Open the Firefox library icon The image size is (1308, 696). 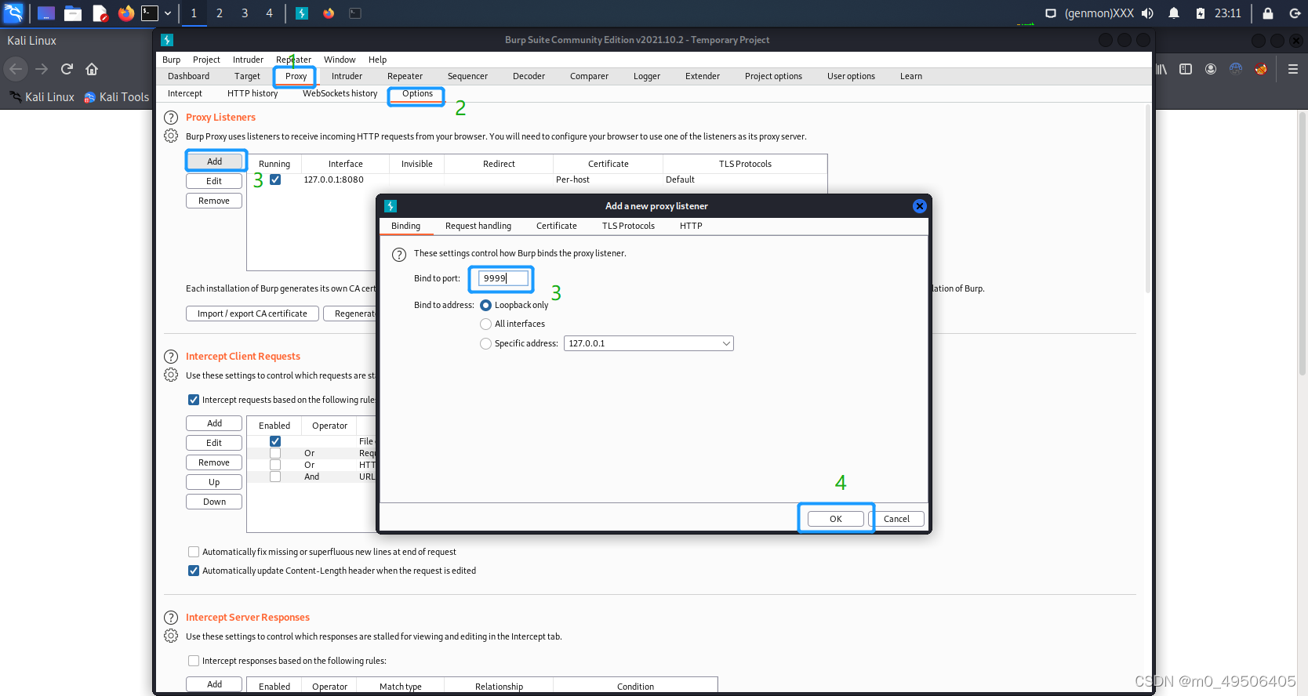pyautogui.click(x=1161, y=69)
